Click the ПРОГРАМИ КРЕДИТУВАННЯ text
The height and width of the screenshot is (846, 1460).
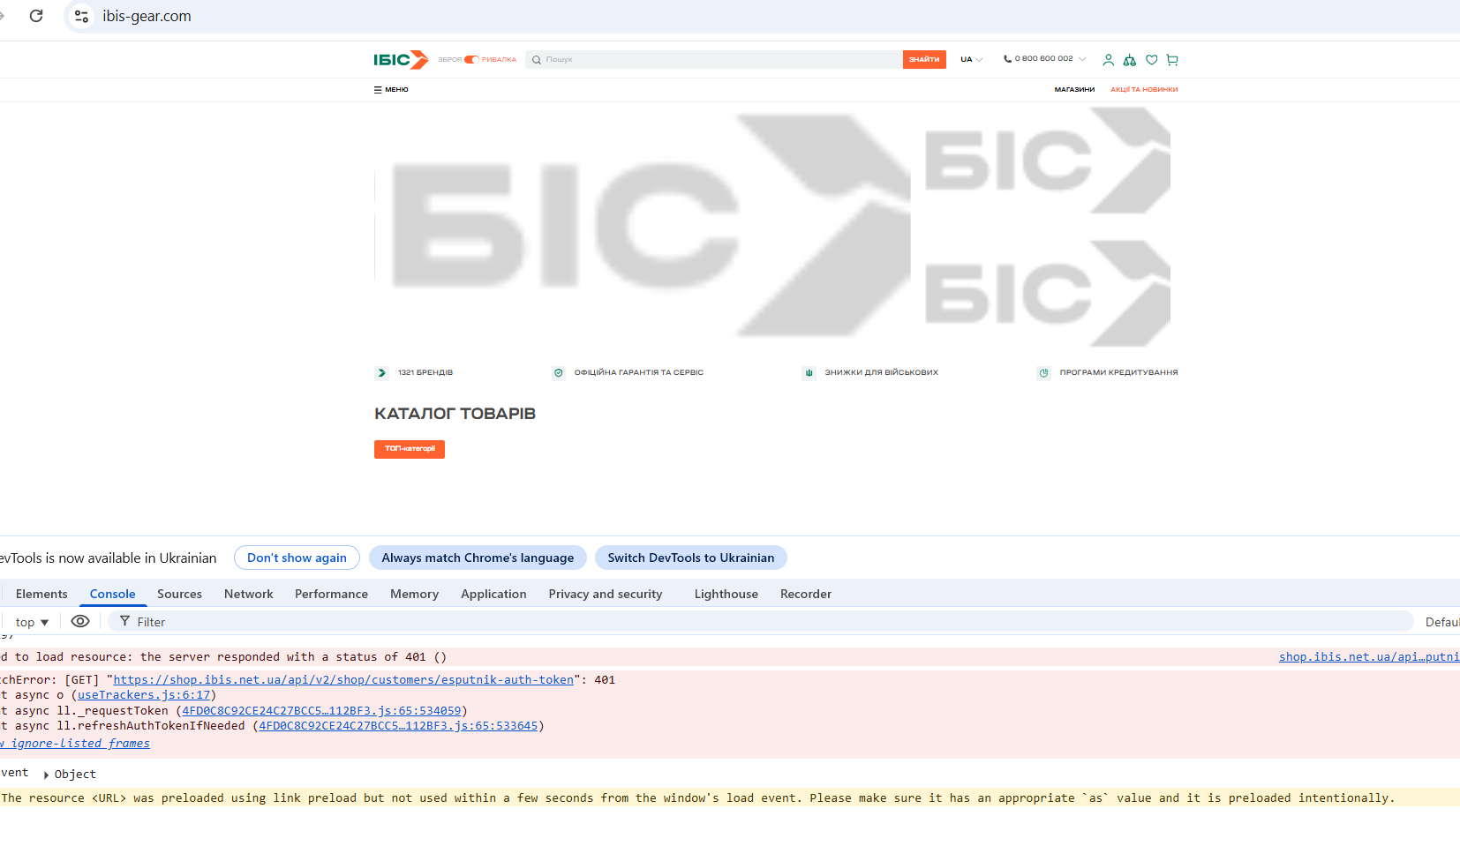[x=1119, y=373]
